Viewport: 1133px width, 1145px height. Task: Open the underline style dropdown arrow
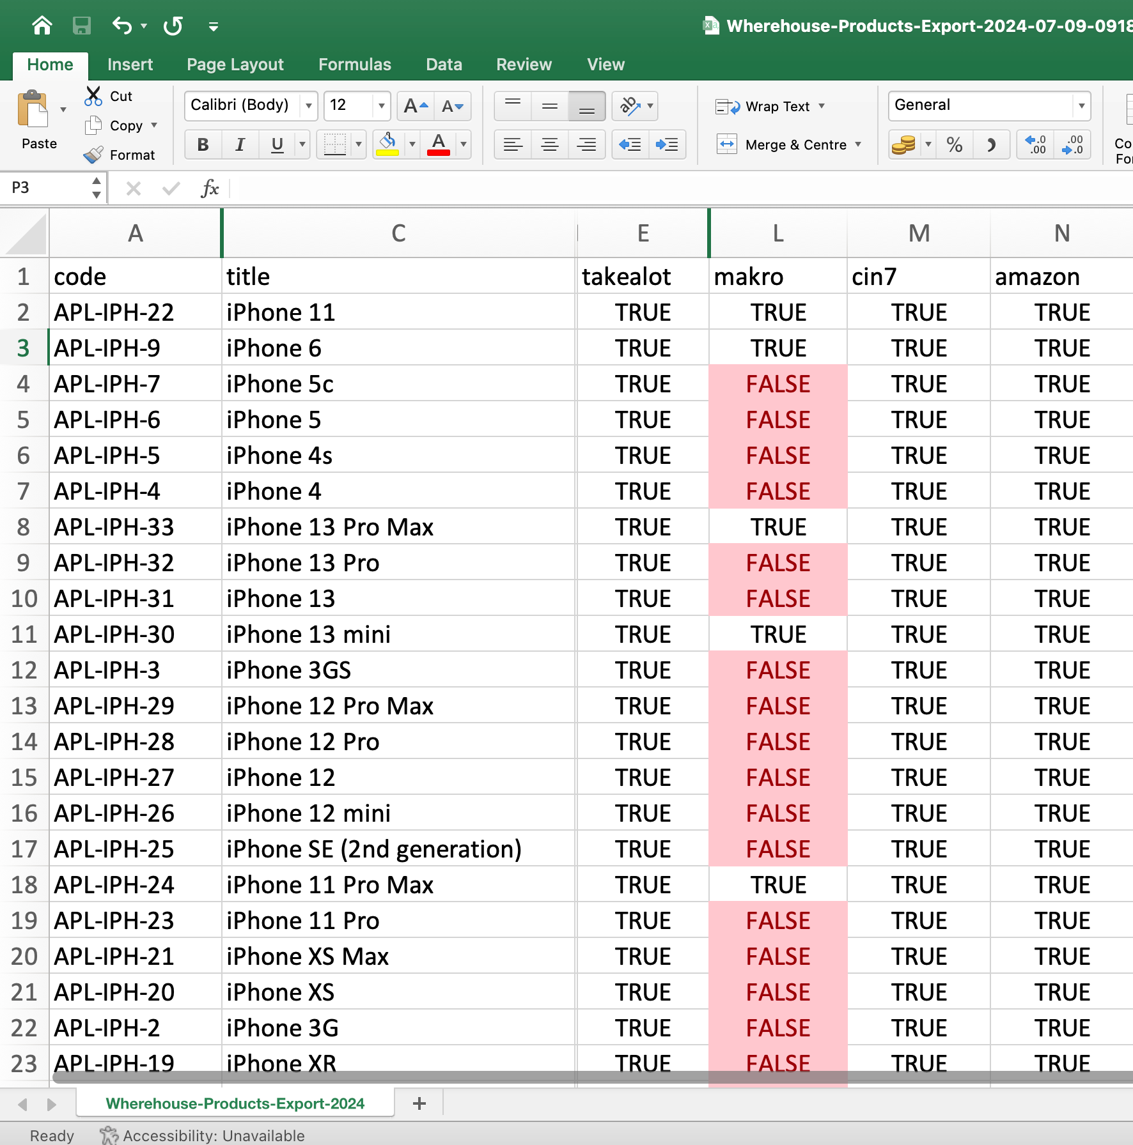(x=302, y=144)
